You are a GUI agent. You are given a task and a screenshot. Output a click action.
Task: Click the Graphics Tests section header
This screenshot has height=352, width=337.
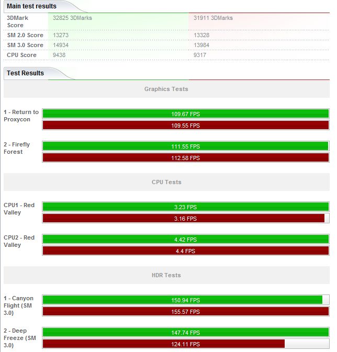(x=166, y=89)
